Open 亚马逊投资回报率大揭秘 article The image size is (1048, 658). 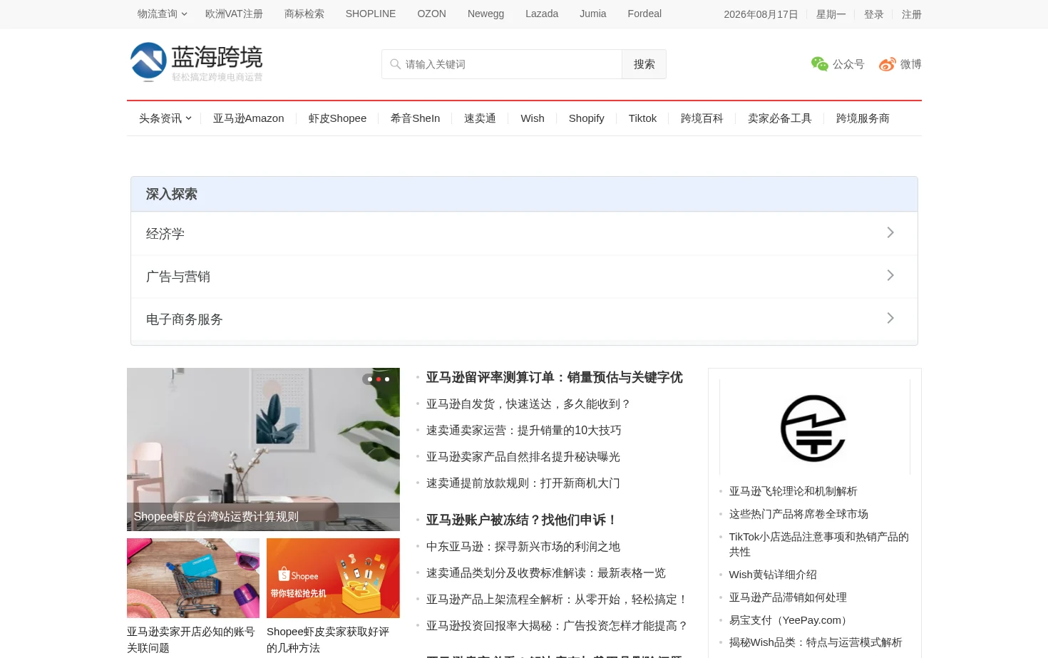point(557,626)
